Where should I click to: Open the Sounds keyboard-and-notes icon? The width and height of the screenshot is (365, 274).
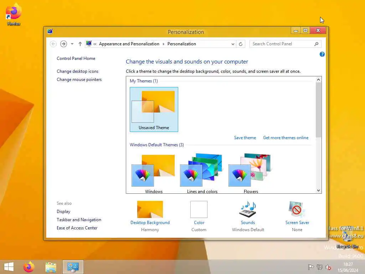pos(248,209)
